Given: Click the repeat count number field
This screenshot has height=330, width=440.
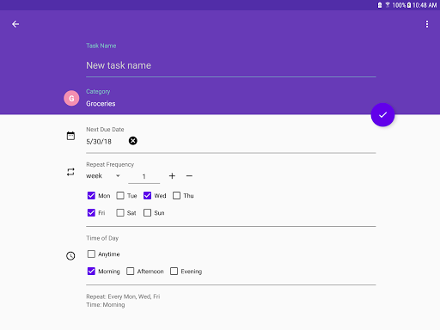Looking at the screenshot, I should pyautogui.click(x=144, y=176).
